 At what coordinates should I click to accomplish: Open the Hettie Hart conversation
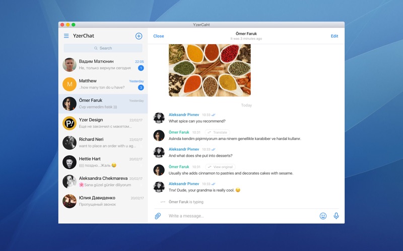point(103,162)
